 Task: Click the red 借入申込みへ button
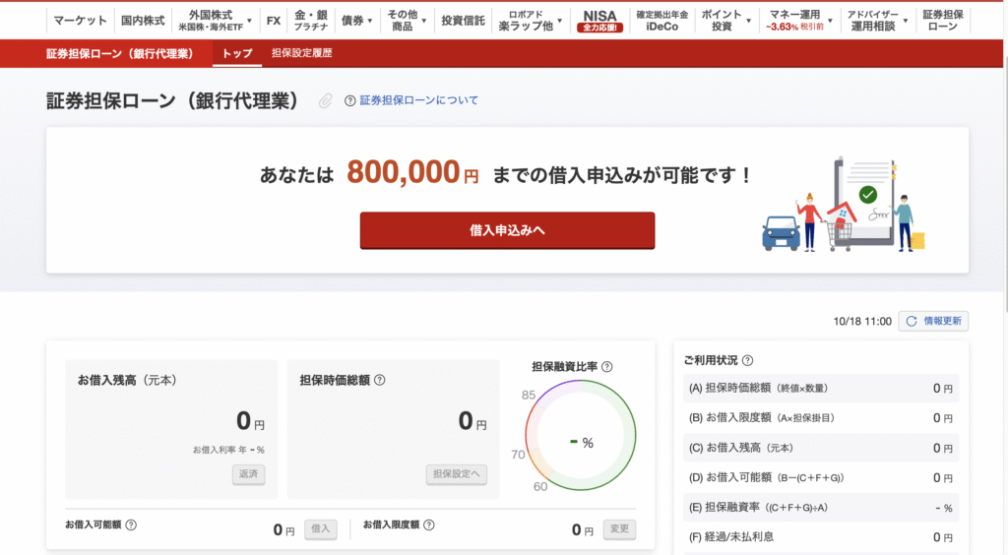(507, 230)
